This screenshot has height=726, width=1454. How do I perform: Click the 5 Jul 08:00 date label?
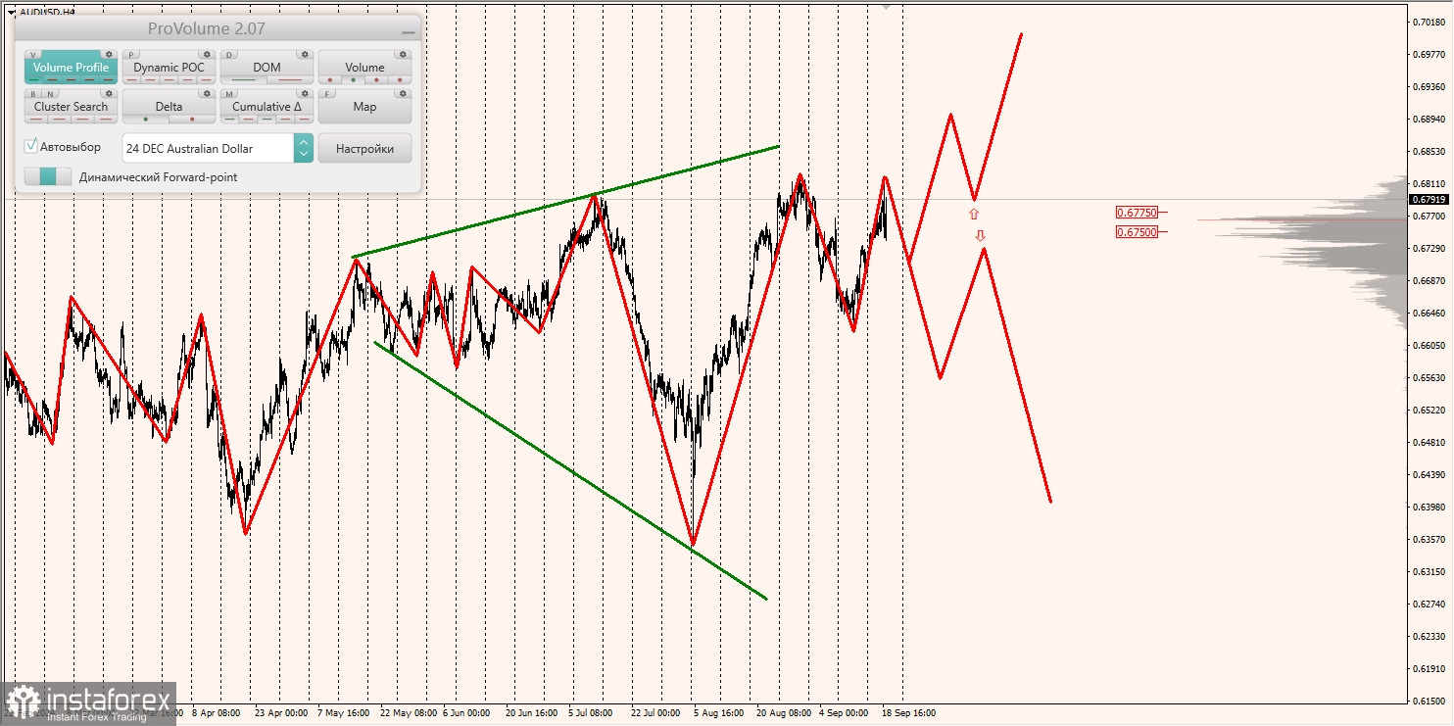tap(591, 713)
